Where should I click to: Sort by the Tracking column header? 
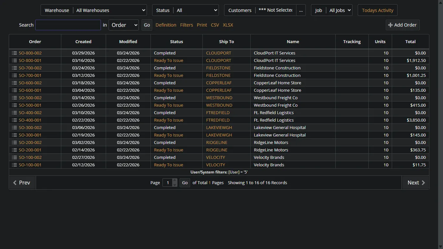(352, 41)
